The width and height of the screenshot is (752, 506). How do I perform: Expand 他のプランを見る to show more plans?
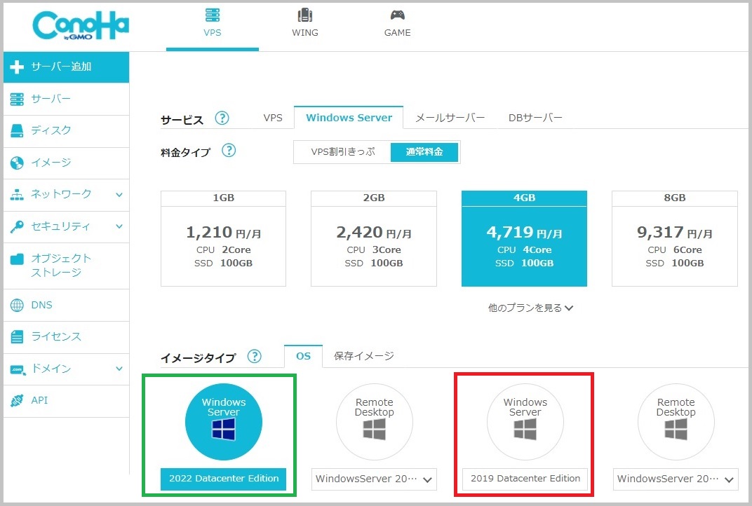pyautogui.click(x=530, y=308)
